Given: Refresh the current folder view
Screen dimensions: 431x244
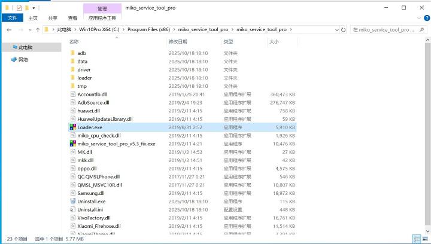Looking at the screenshot, I should (x=344, y=30).
